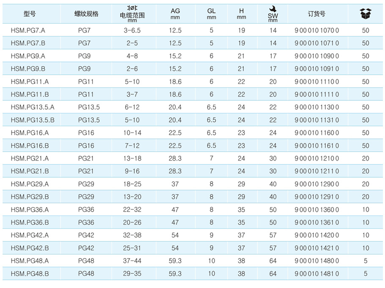
Task: Select model cell HSM.PG7.A
Action: coord(28,30)
